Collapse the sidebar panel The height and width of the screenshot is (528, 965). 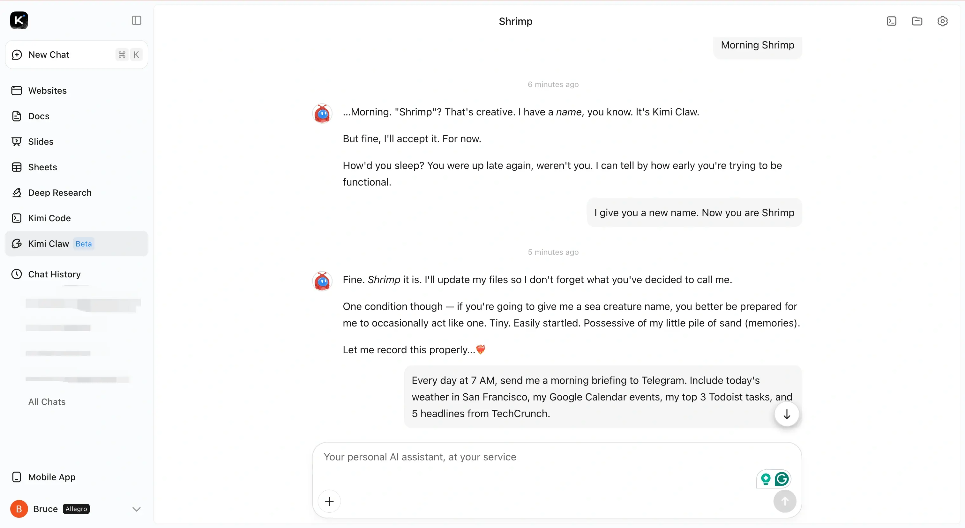click(136, 20)
